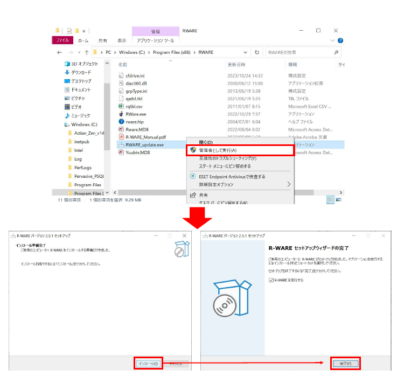Select デスクトップ in the navigation pane
This screenshot has width=404, height=383.
(78, 81)
